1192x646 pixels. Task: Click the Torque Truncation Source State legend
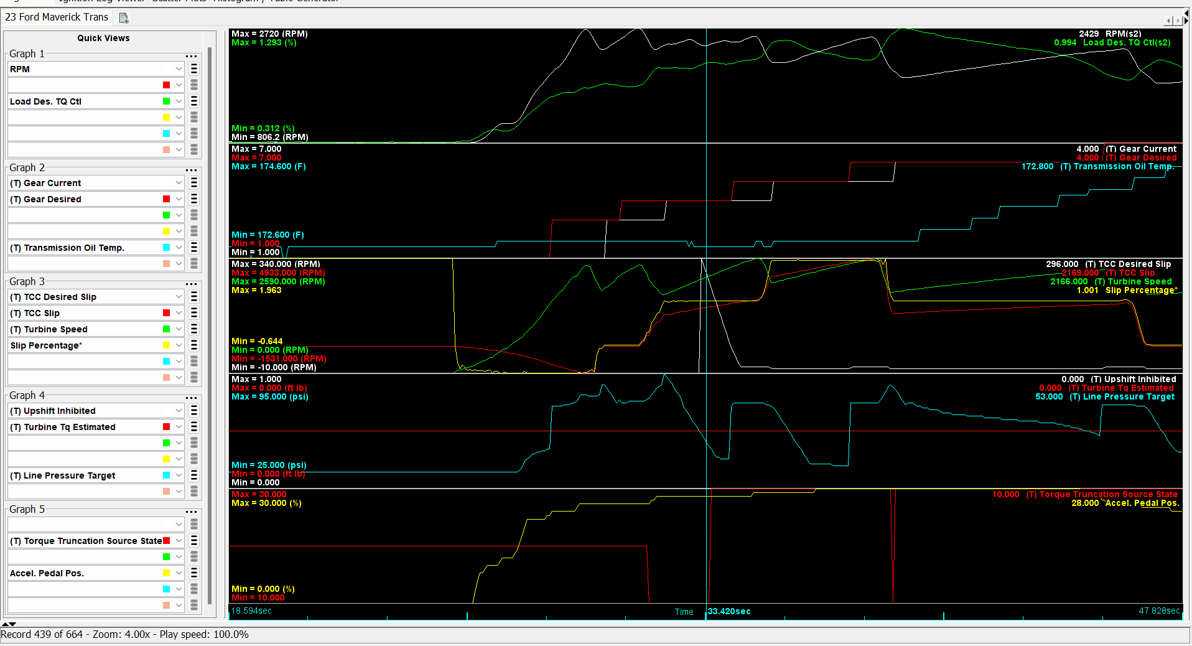coord(1102,494)
